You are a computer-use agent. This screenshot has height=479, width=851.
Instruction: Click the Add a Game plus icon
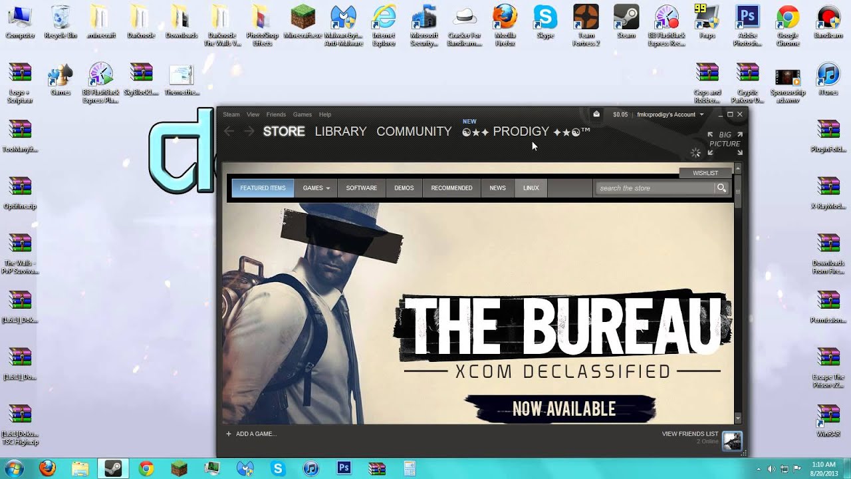click(229, 434)
